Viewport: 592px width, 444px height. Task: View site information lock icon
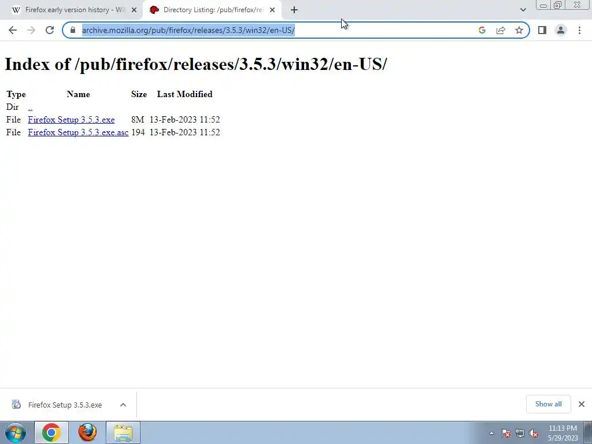click(x=73, y=30)
